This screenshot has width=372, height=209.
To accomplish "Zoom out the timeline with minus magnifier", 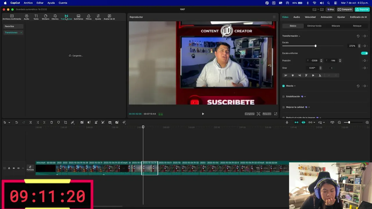I will (339, 122).
